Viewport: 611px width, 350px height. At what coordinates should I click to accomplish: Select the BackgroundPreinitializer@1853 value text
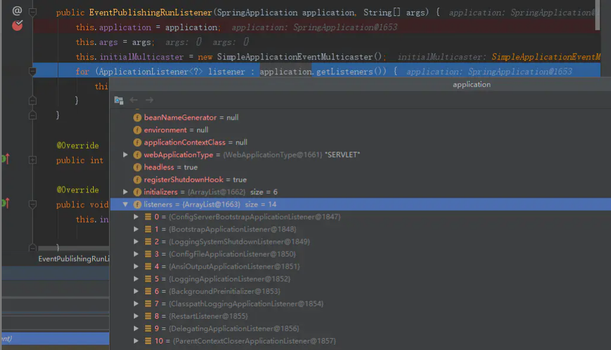[x=225, y=291]
